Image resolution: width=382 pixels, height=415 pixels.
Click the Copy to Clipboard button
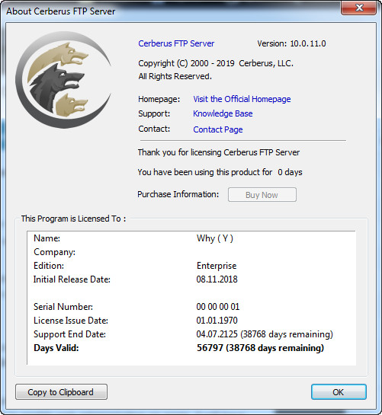click(61, 392)
